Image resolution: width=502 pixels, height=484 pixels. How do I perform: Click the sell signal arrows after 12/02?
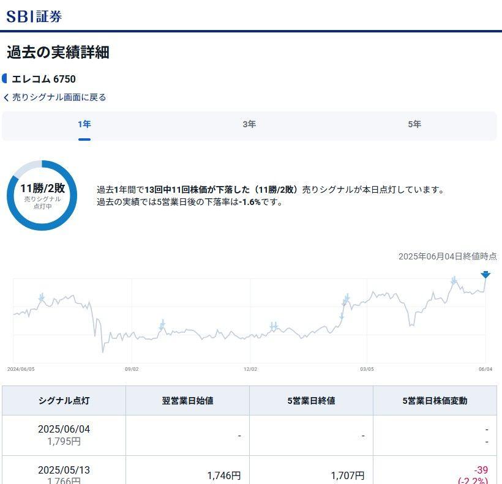pos(274,326)
